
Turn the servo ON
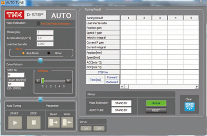pos(86,128)
